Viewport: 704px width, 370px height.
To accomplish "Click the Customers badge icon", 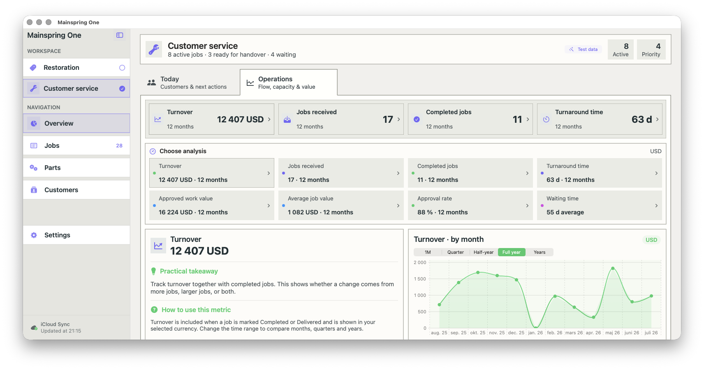I will point(34,190).
